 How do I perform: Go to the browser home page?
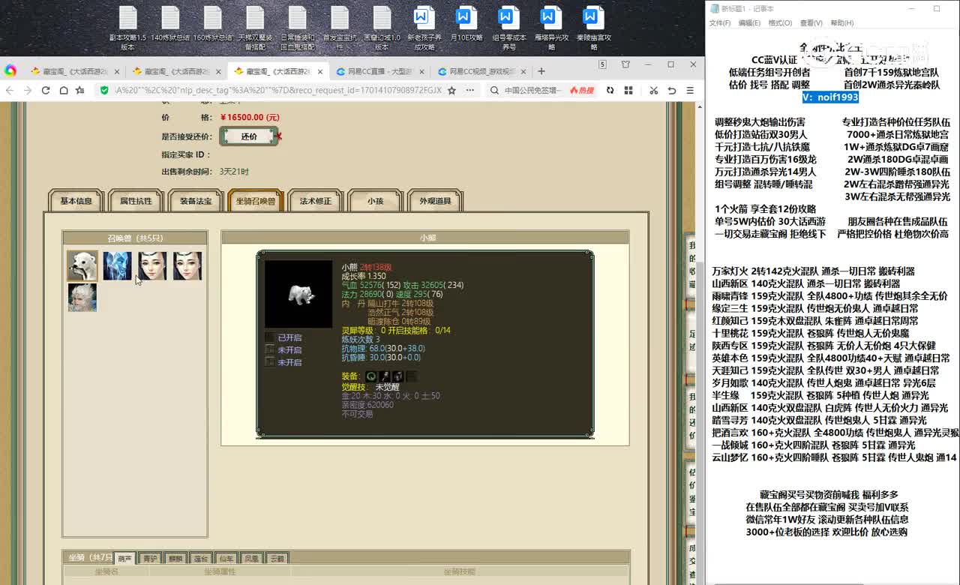pyautogui.click(x=63, y=90)
